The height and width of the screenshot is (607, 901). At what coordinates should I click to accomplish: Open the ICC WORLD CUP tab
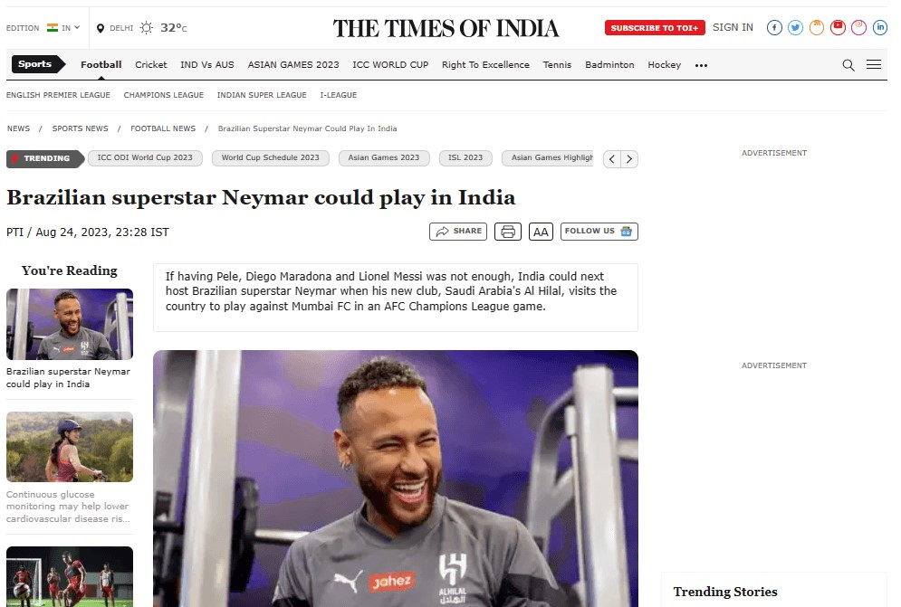(x=390, y=65)
